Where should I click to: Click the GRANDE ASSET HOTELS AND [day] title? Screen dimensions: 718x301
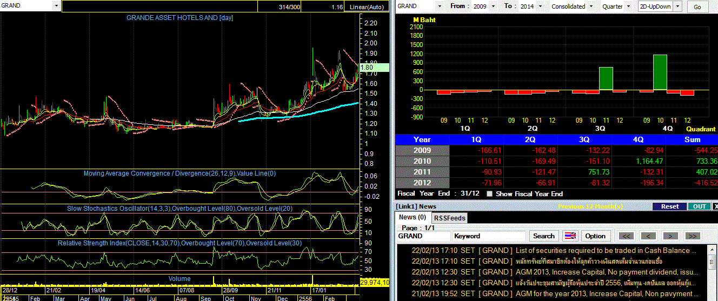180,18
